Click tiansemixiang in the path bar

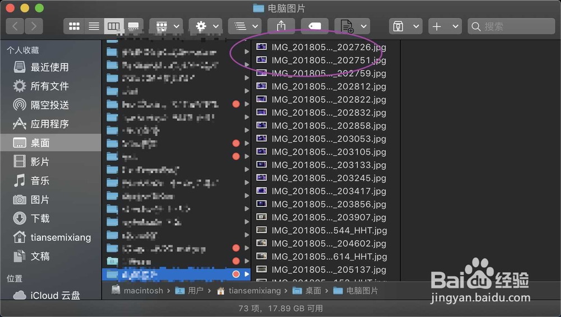[x=249, y=291]
